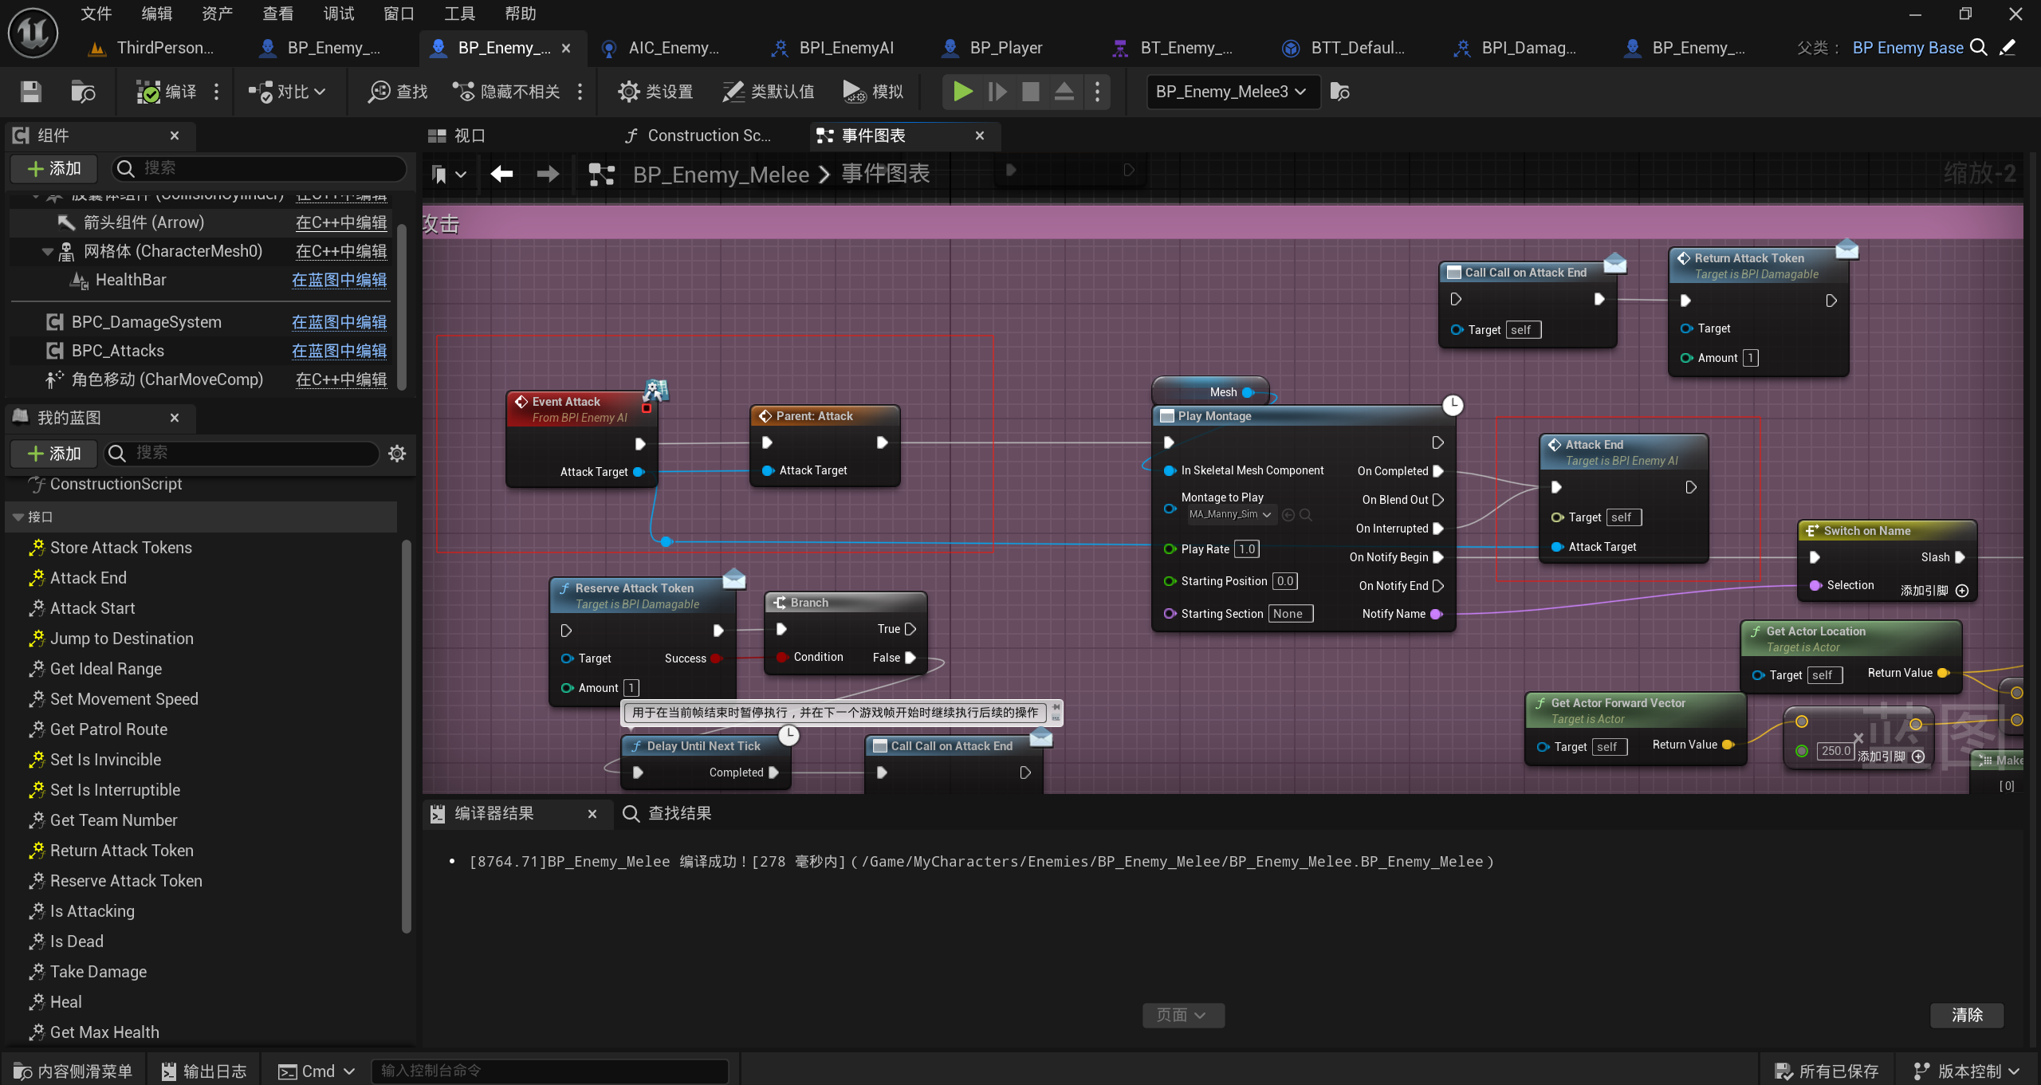
Task: Click the 清除 clear button
Action: (x=1966, y=1015)
